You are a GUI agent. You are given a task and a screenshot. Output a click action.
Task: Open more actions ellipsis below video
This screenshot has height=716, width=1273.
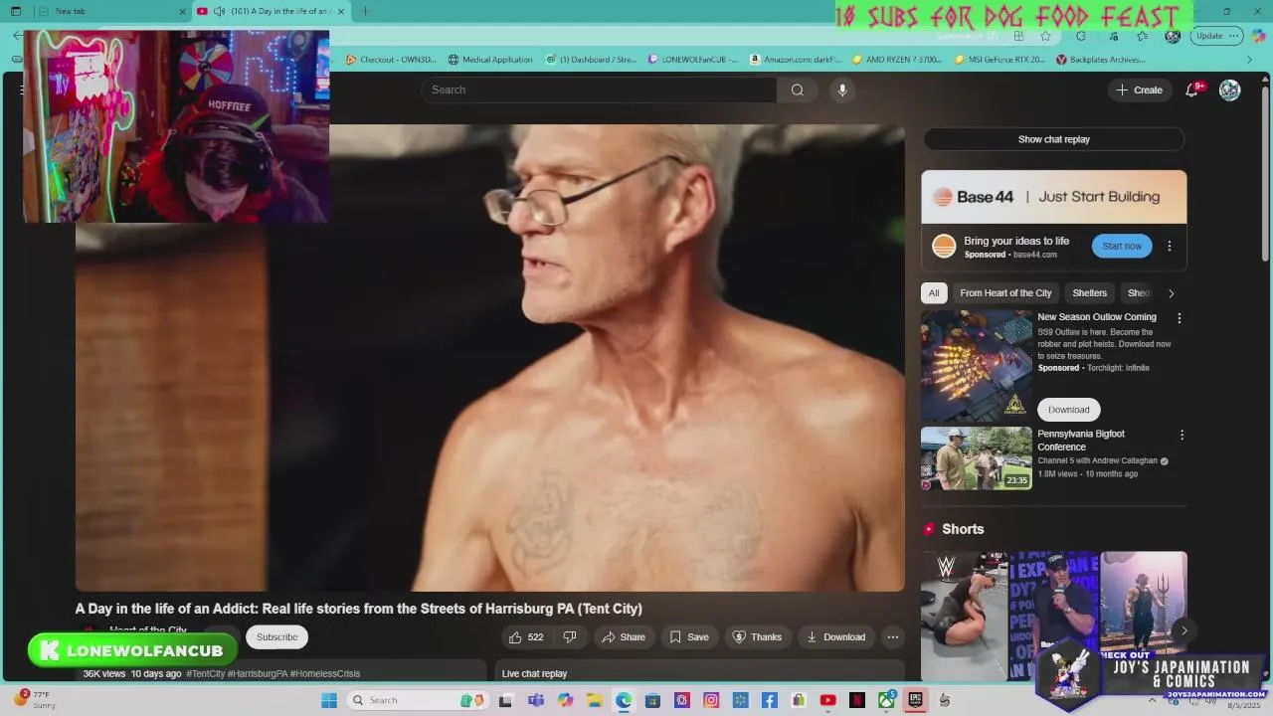click(892, 636)
